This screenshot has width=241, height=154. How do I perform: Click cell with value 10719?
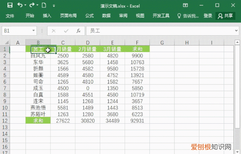point(137,95)
